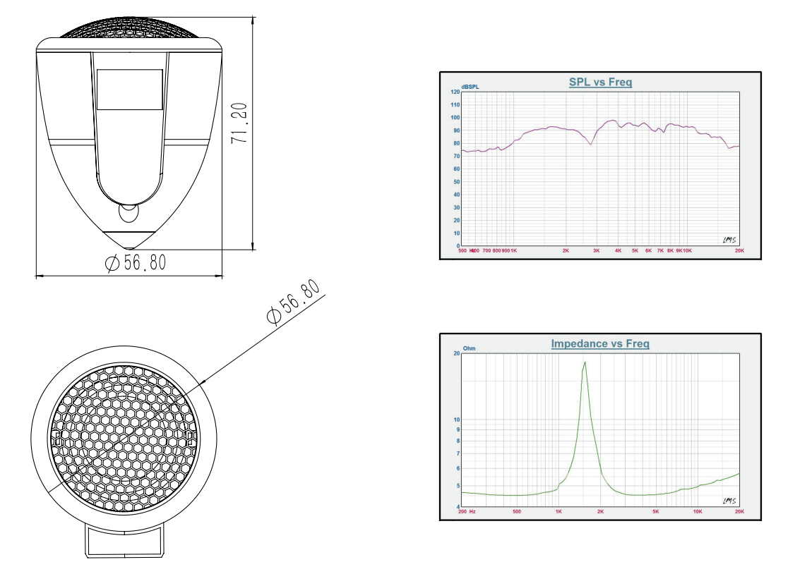Click the "SPL vs Freq" chart title

pyautogui.click(x=600, y=82)
